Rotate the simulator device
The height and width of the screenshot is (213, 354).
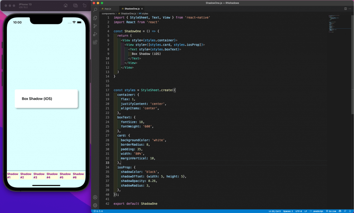click(84, 6)
